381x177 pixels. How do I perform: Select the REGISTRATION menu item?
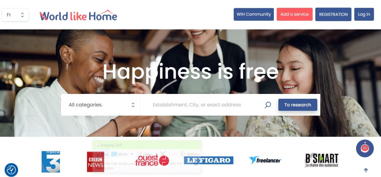333,15
